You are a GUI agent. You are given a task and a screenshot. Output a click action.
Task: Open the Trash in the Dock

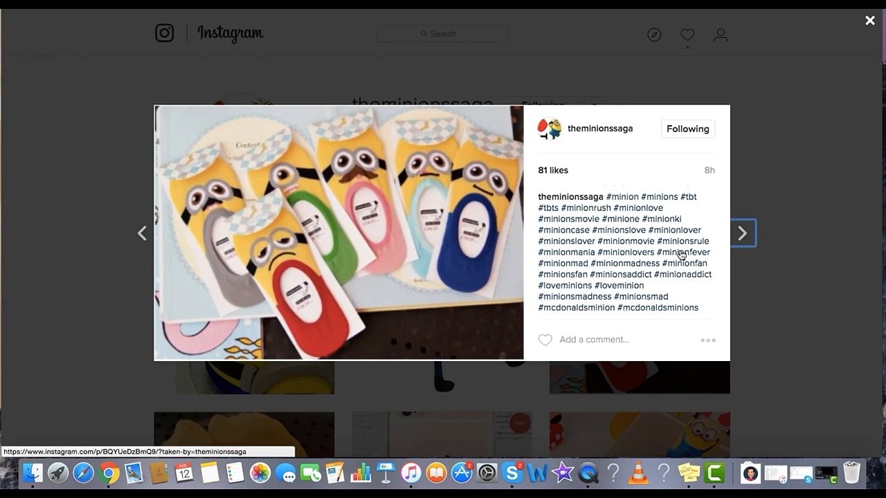click(851, 473)
